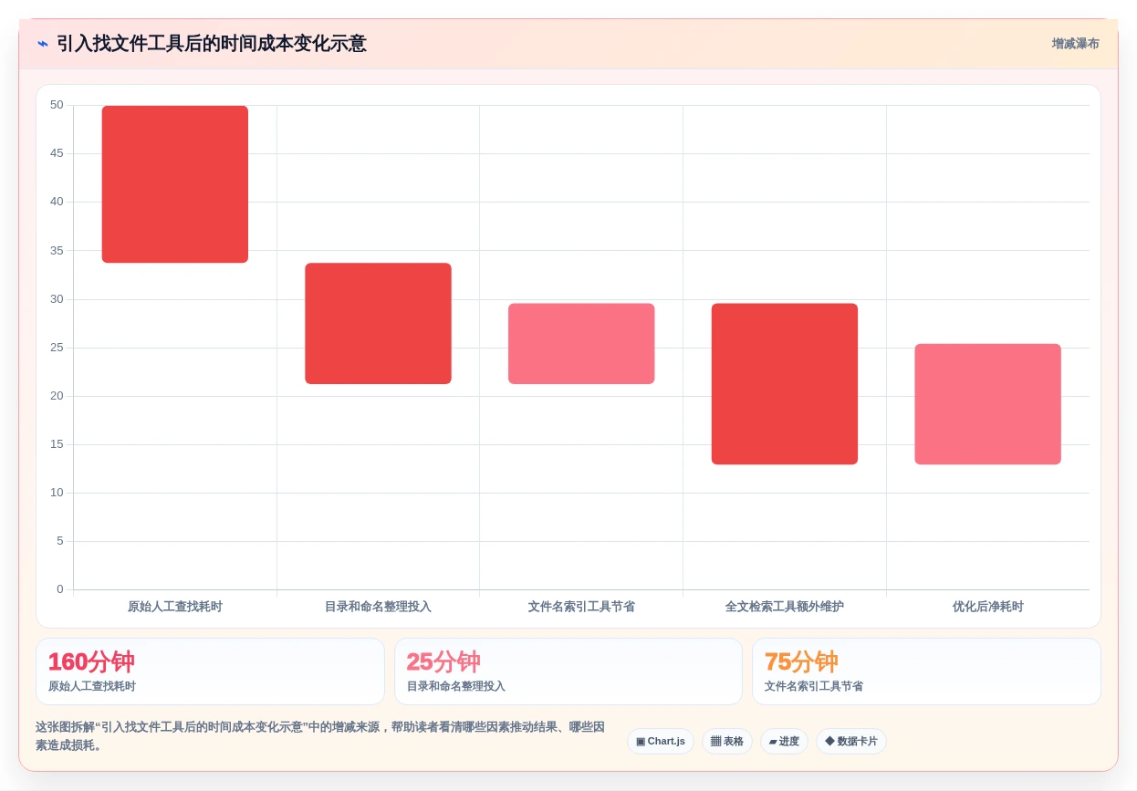Click the Chart.js tag chip
This screenshot has width=1137, height=791.
click(661, 741)
